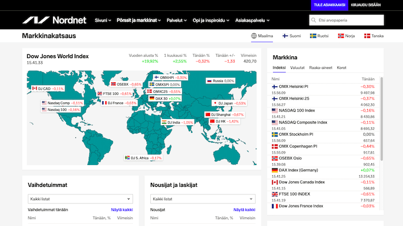Click the Norja flag icon

pos(341,36)
